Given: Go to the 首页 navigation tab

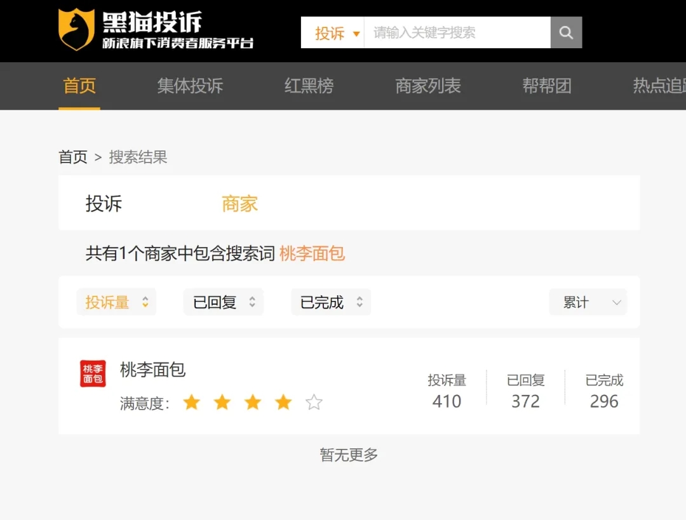Looking at the screenshot, I should (x=79, y=86).
